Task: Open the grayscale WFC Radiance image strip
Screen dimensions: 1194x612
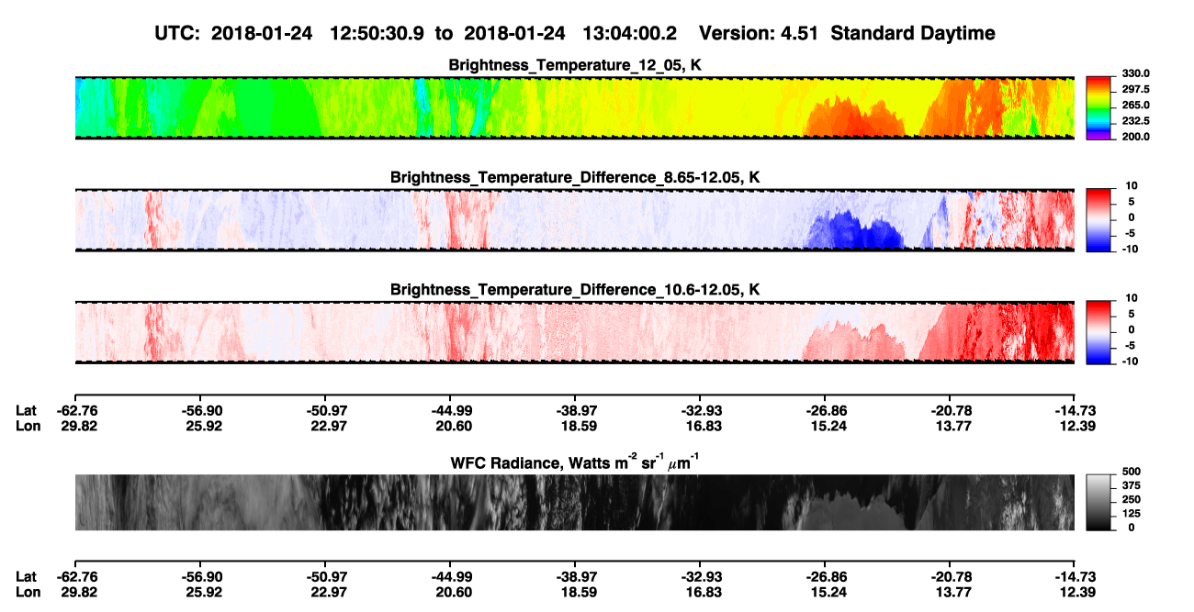Action: tap(575, 502)
